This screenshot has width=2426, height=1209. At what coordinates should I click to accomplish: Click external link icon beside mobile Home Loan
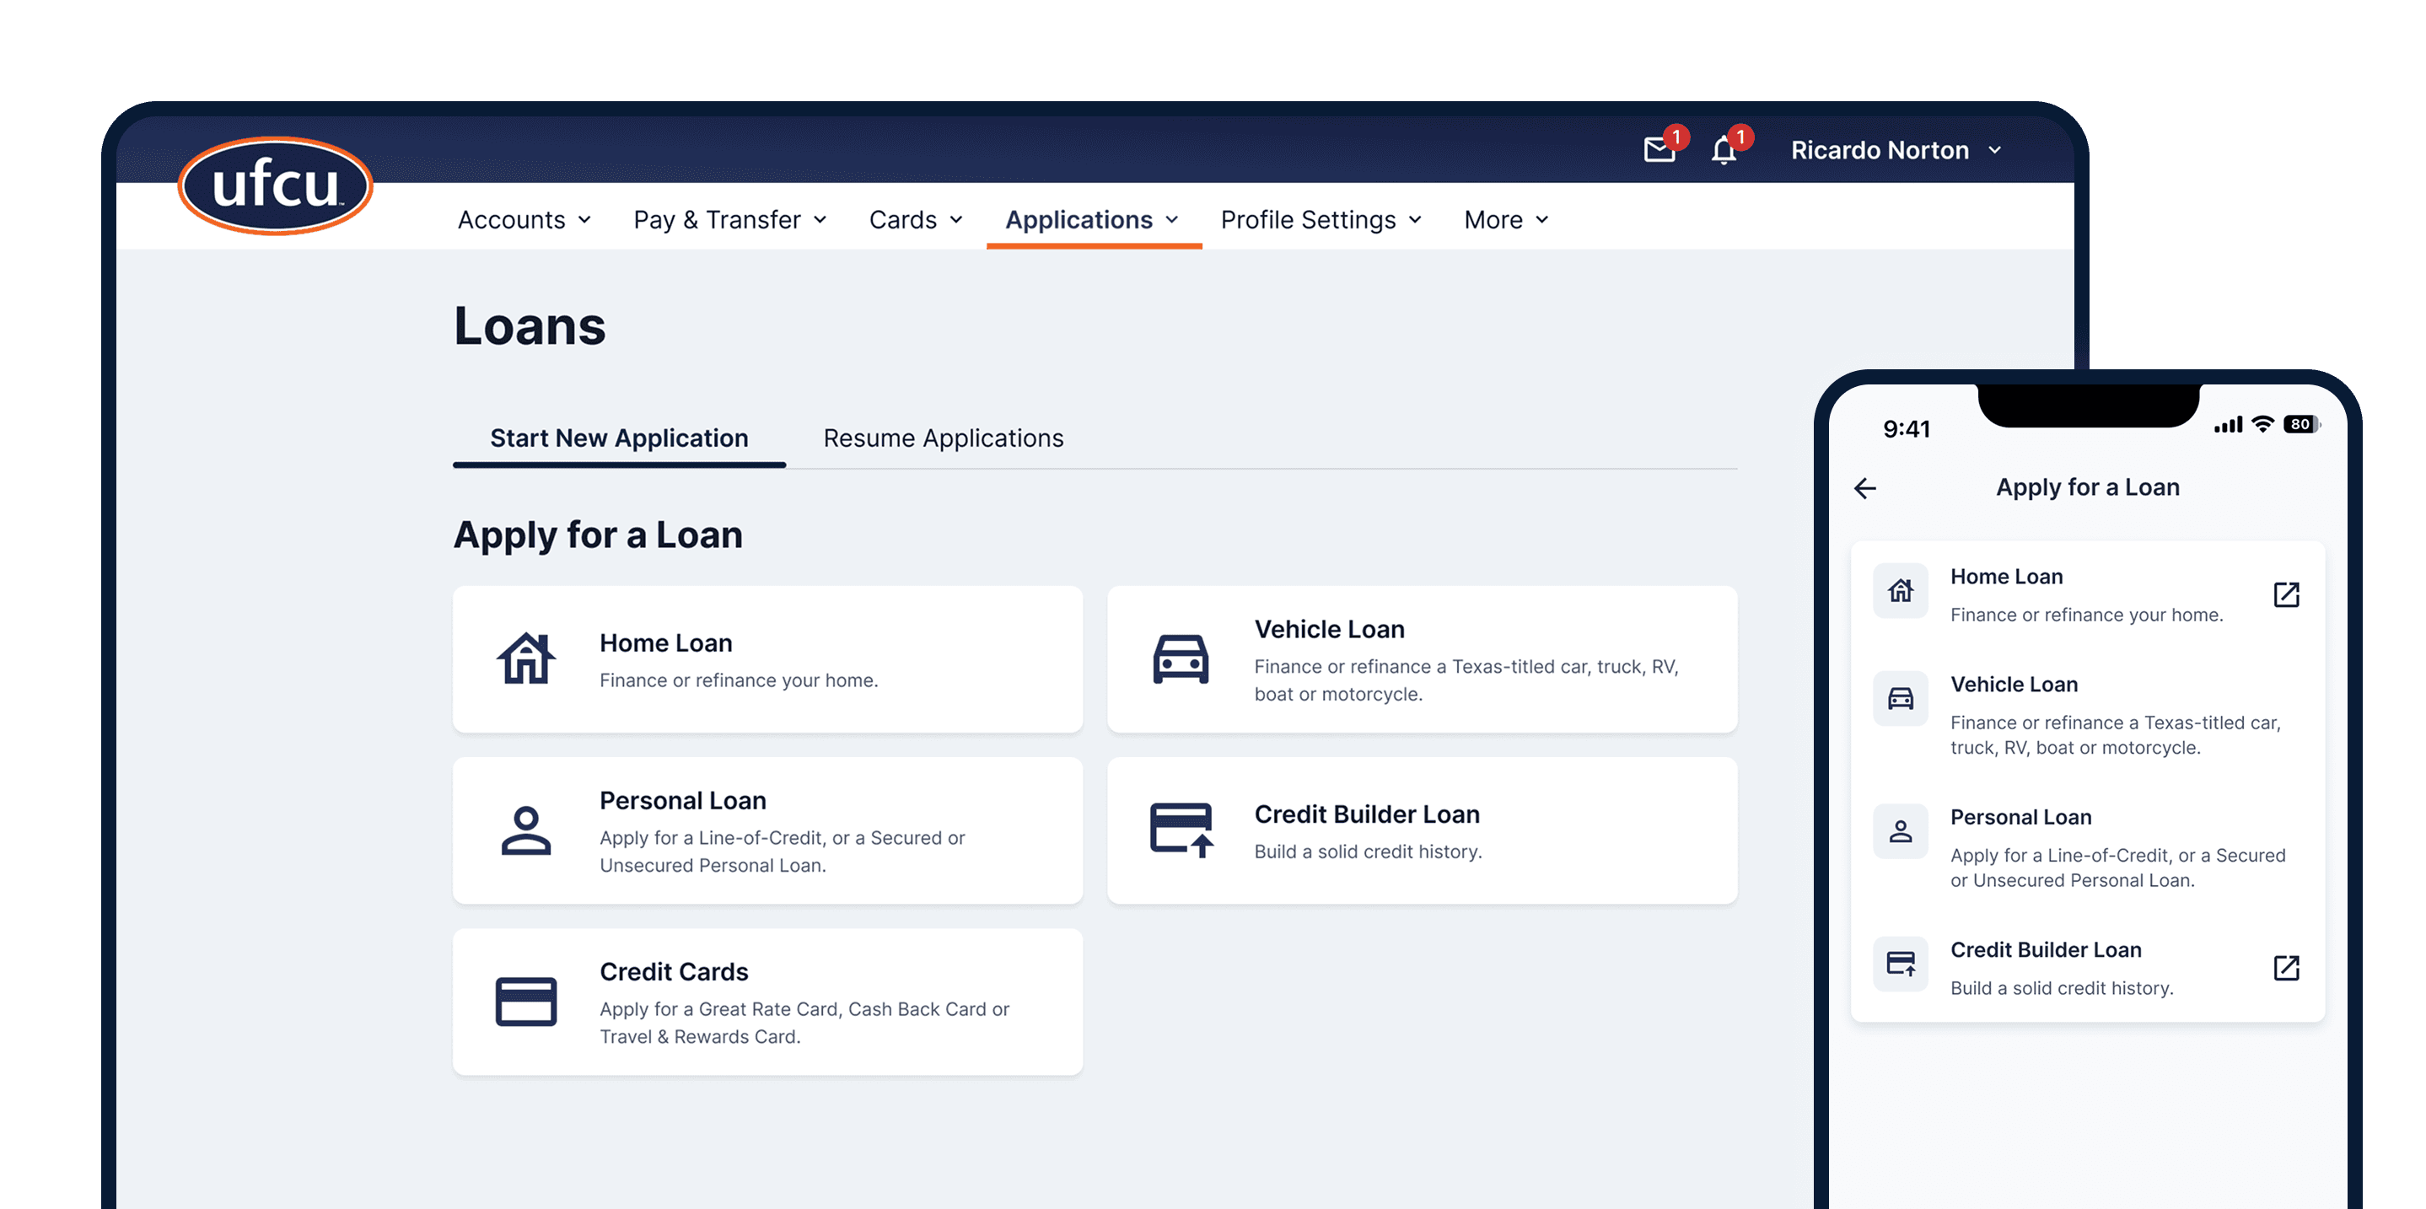(2286, 595)
